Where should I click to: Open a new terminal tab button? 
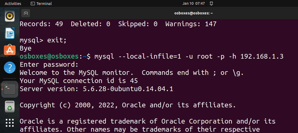[26, 13]
